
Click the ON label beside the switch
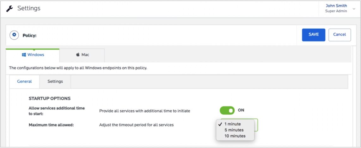click(241, 110)
